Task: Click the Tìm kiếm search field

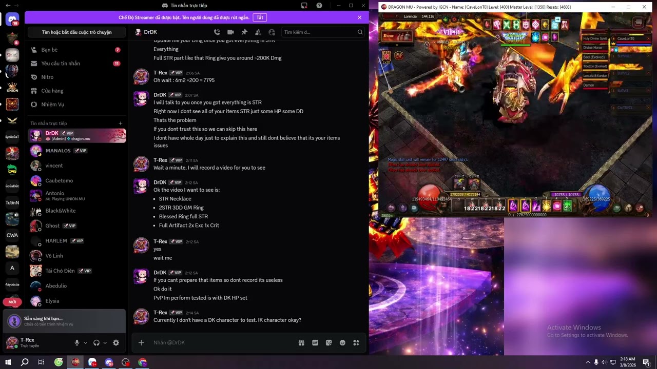Action: [323, 32]
